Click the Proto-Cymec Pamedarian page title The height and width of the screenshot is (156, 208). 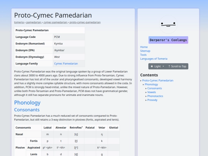pyautogui.click(x=53, y=15)
